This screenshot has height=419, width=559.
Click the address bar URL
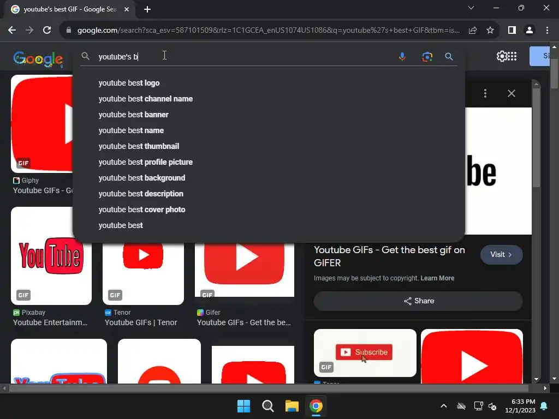(269, 31)
